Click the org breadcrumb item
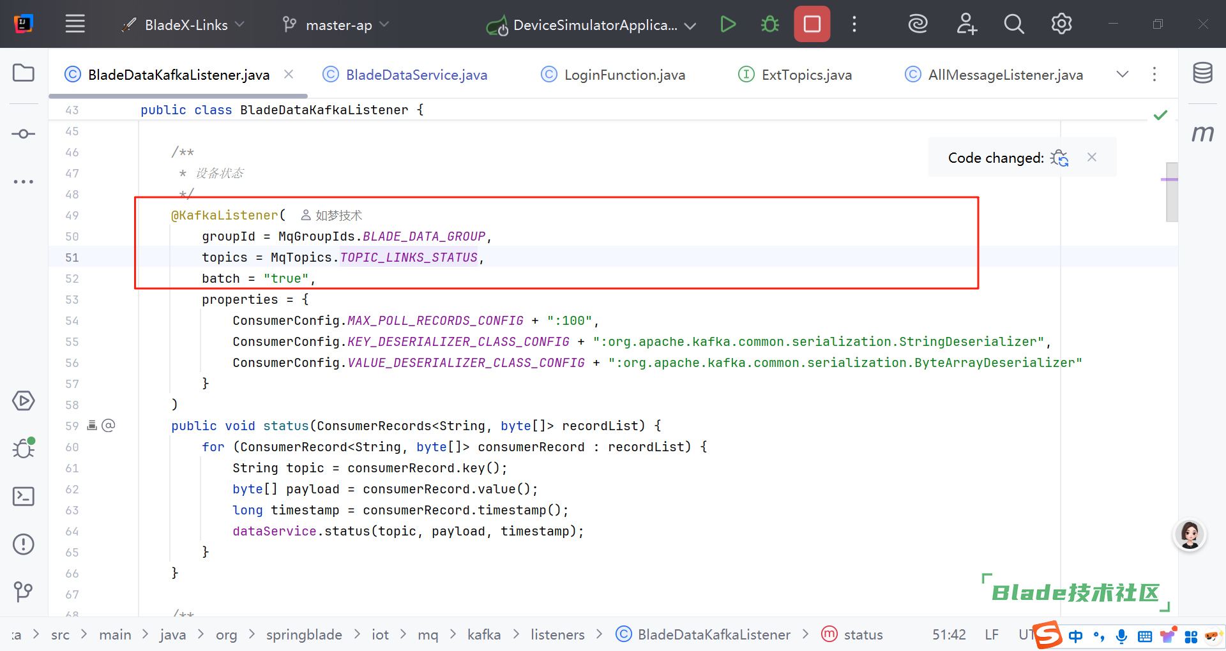 click(226, 634)
